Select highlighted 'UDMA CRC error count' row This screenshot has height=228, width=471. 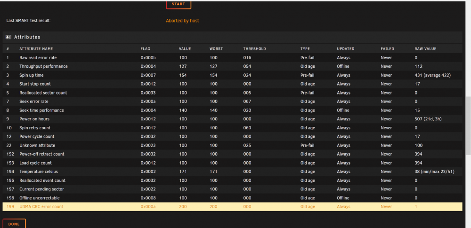pyautogui.click(x=233, y=207)
